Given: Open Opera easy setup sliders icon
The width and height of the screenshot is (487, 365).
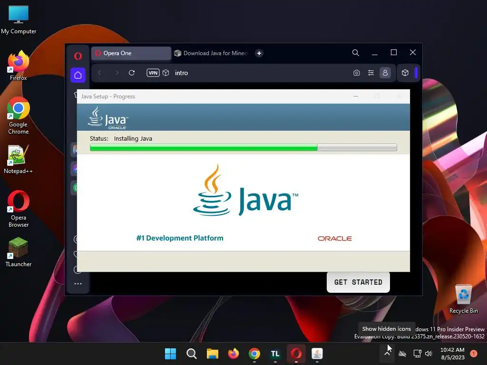Looking at the screenshot, I should (371, 73).
